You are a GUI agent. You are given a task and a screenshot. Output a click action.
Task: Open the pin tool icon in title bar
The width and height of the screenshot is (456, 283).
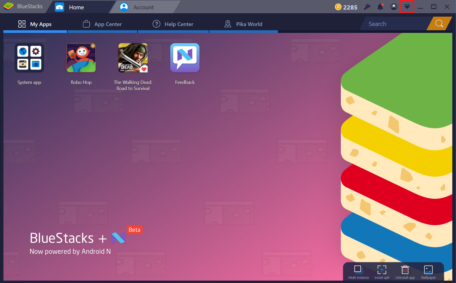(367, 7)
